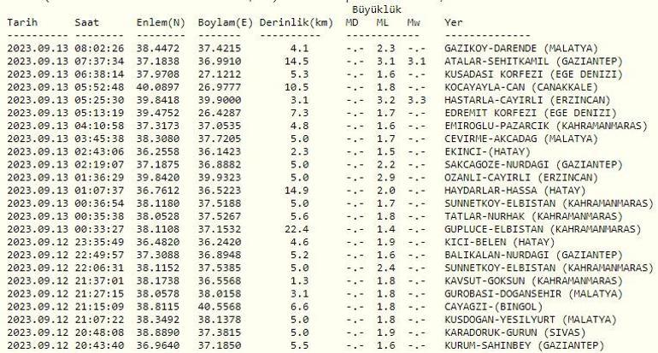
Task: Click time value 08:02:26
Action: click(99, 49)
